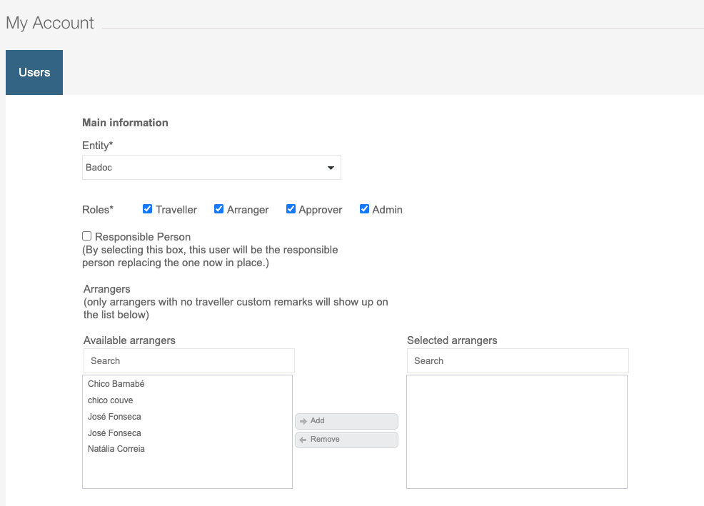Screen dimensions: 704x506
Task: Select chico couve in the arrangers list
Action: point(111,400)
